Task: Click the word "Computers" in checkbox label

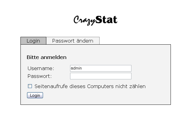Action: (x=100, y=86)
